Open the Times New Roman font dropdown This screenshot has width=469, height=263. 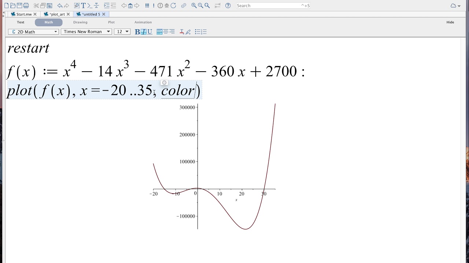click(x=86, y=32)
